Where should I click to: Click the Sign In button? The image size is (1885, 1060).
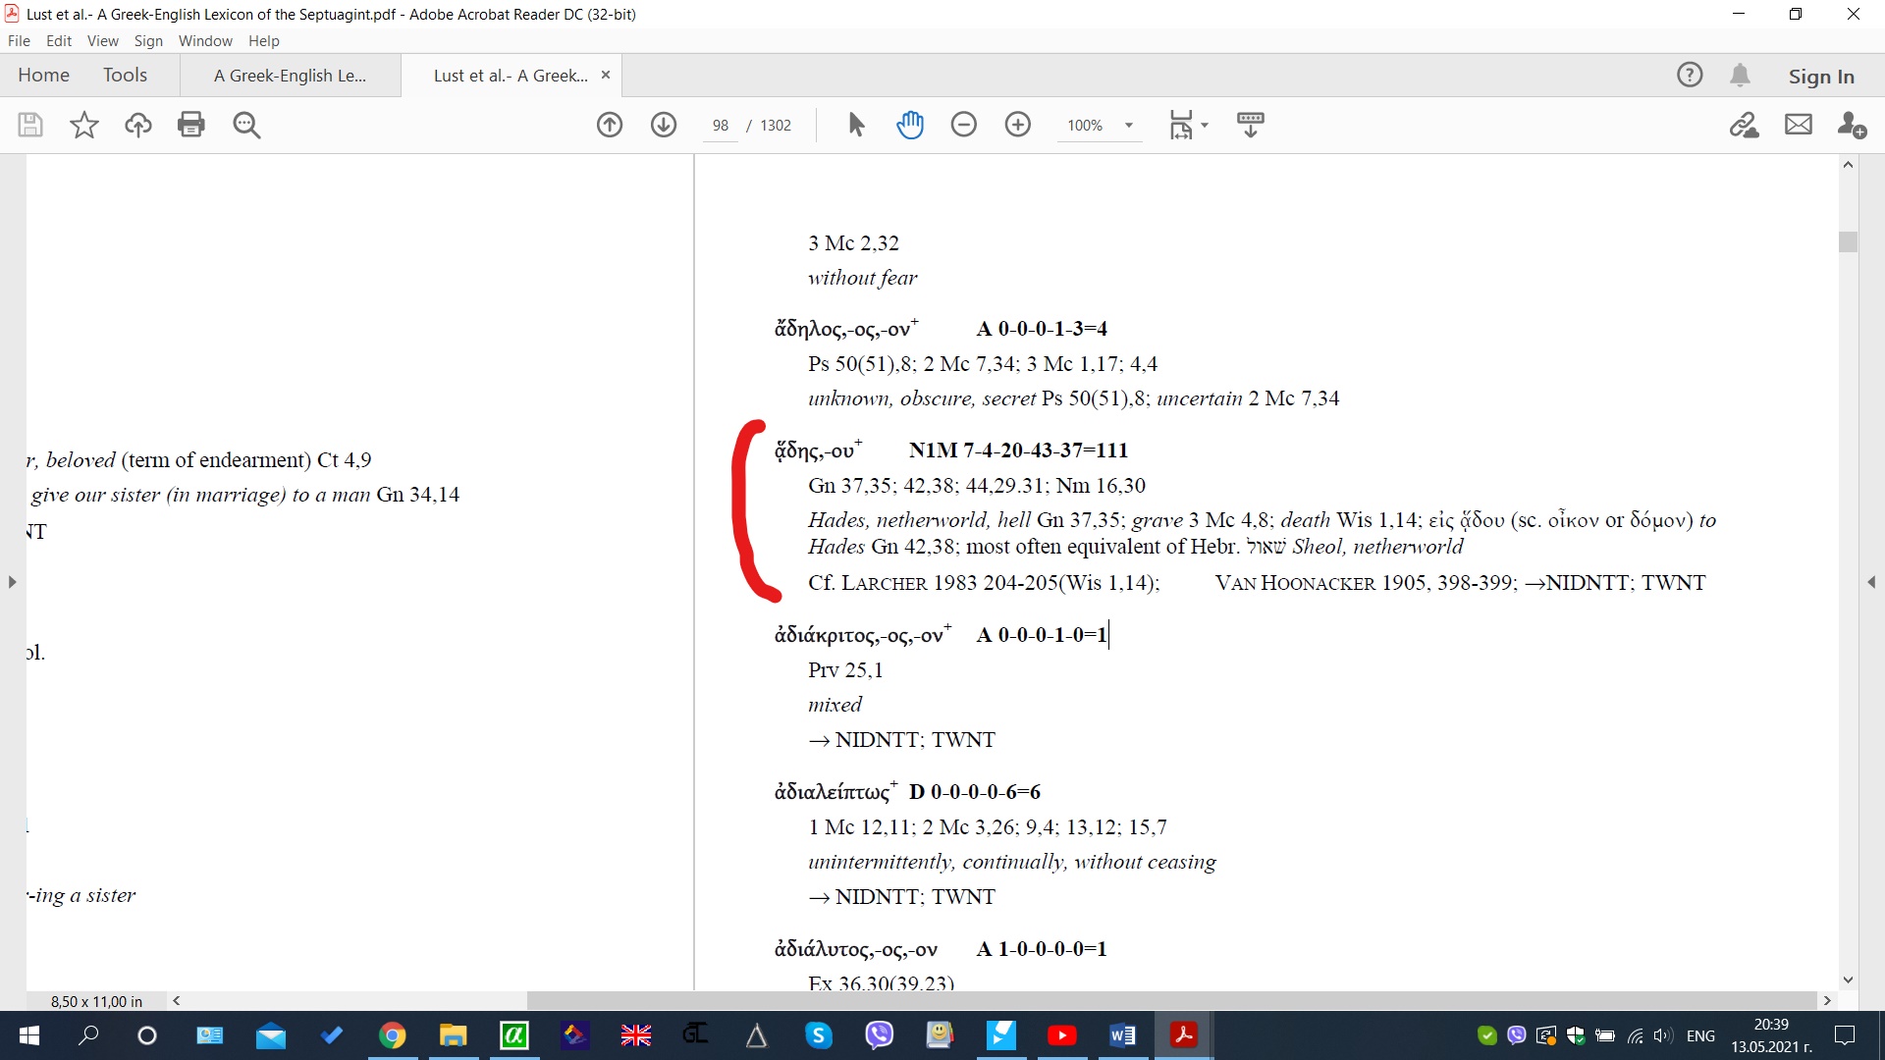pos(1821,77)
